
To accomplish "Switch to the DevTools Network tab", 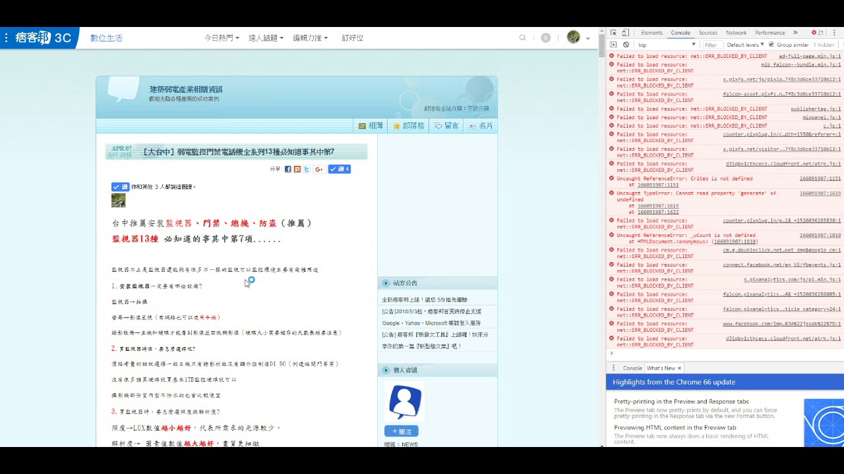I will tap(737, 33).
